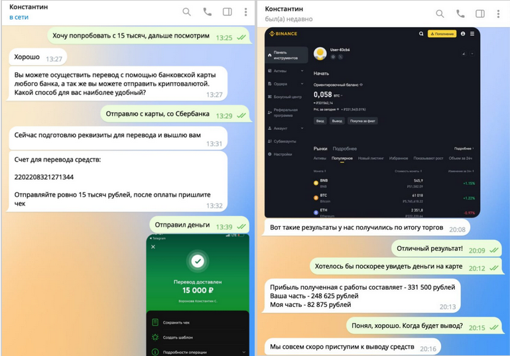Image resolution: width=510 pixels, height=356 pixels.
Task: Toggle the side panel in left chat
Action: [227, 12]
